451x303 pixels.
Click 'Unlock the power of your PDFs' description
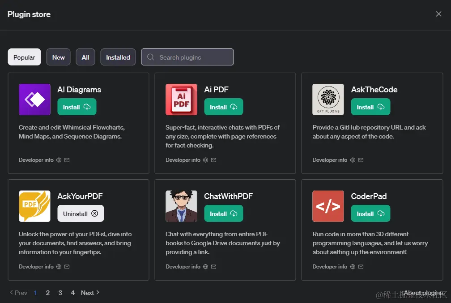coord(75,243)
